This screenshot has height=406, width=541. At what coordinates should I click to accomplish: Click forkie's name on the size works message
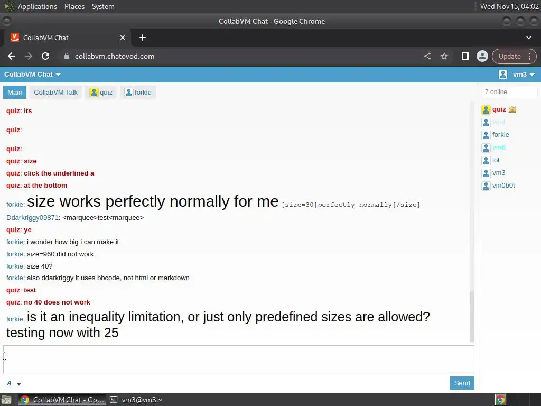click(14, 205)
